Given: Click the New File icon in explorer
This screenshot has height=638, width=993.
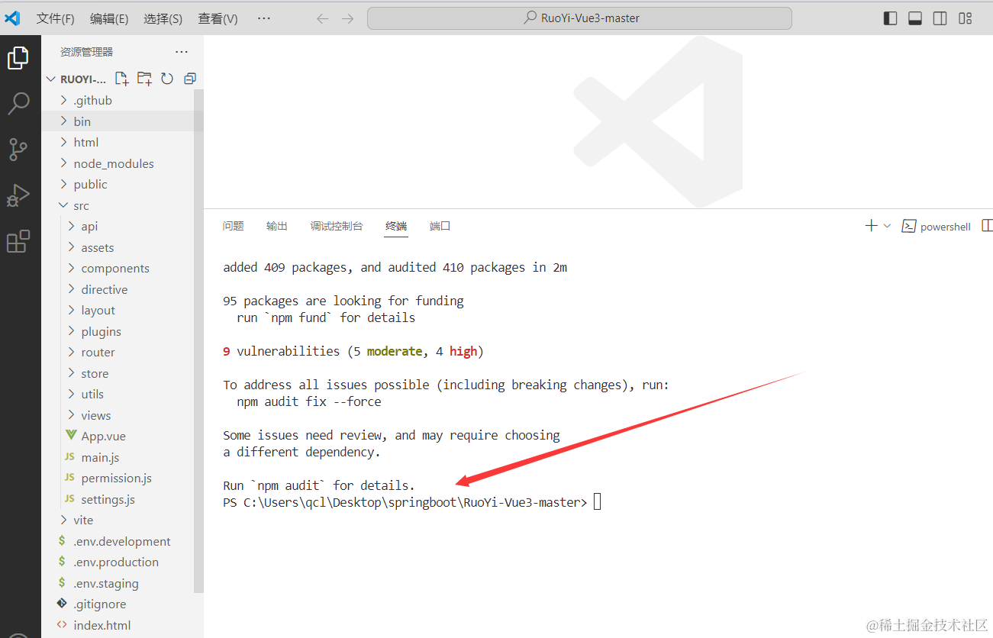Looking at the screenshot, I should coord(121,79).
